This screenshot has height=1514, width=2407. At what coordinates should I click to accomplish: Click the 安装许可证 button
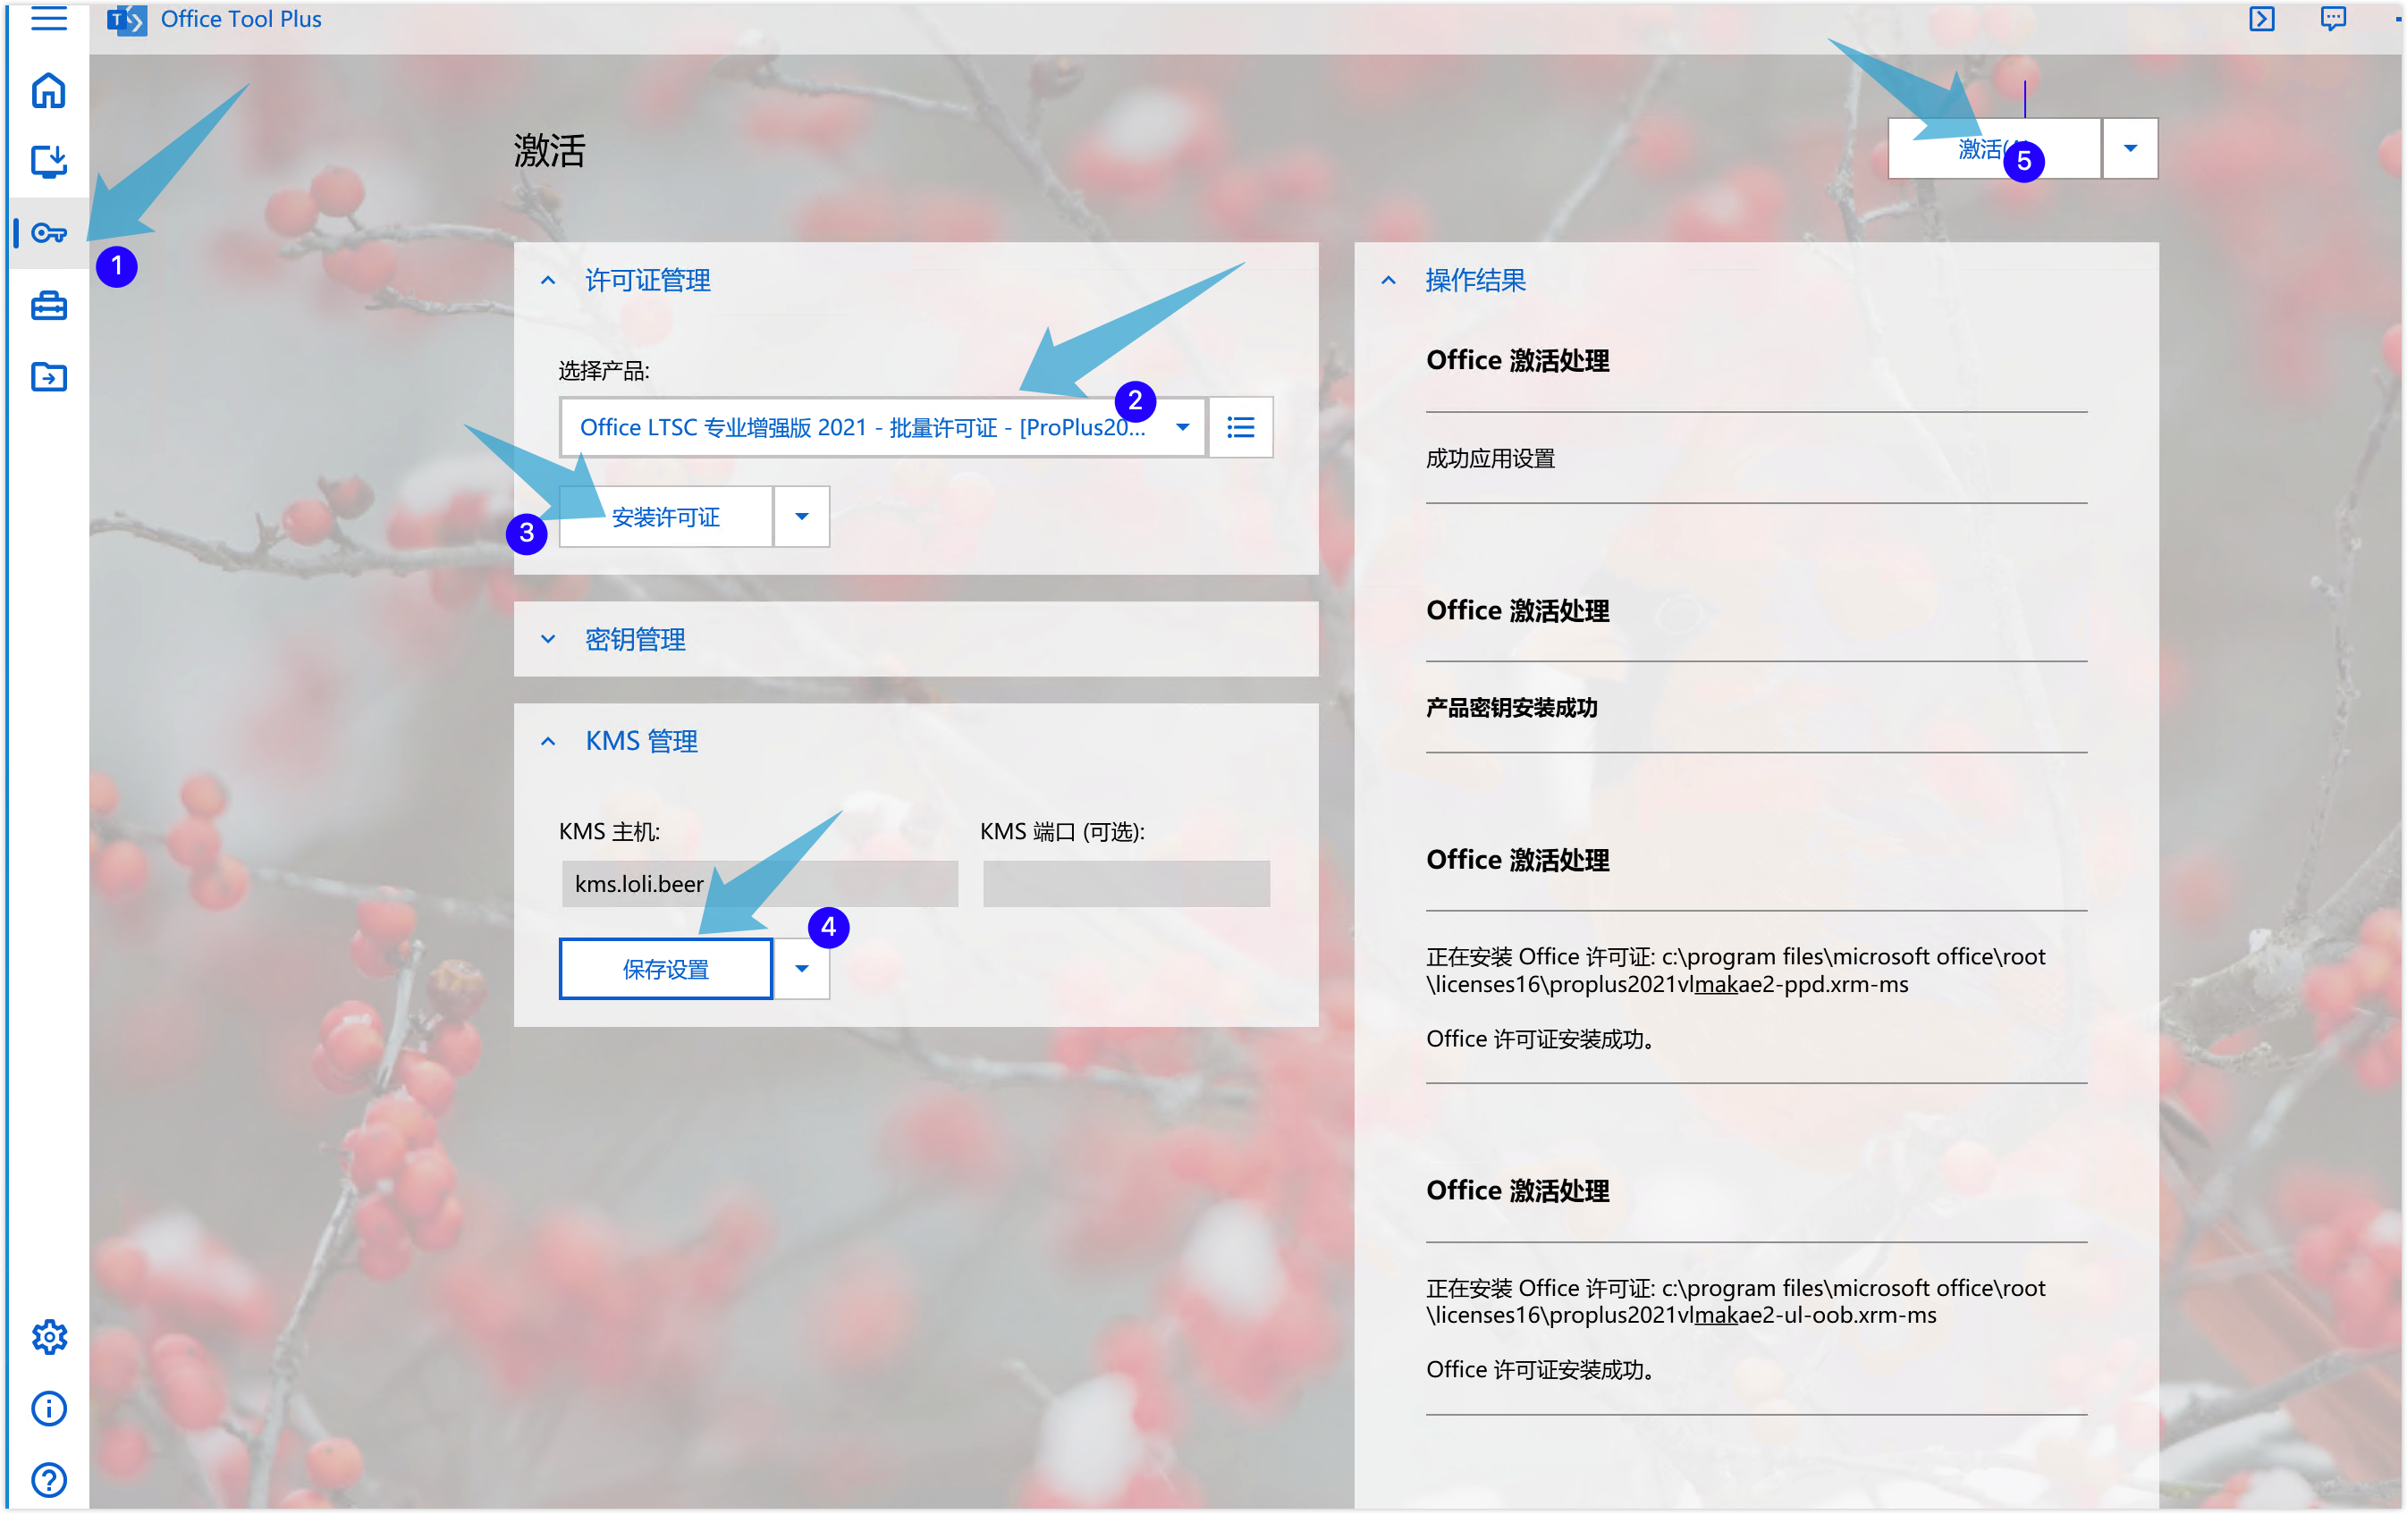(x=666, y=517)
